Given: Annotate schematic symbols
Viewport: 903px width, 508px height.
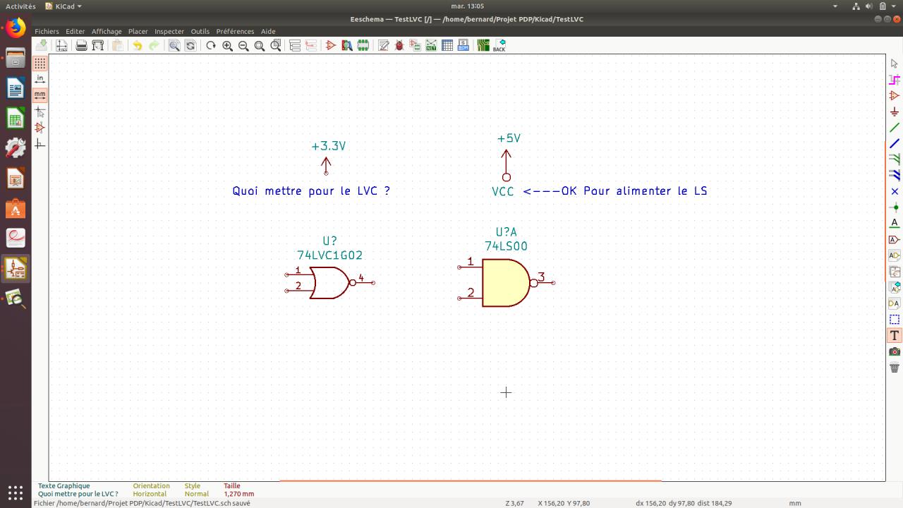Looking at the screenshot, I should [384, 46].
